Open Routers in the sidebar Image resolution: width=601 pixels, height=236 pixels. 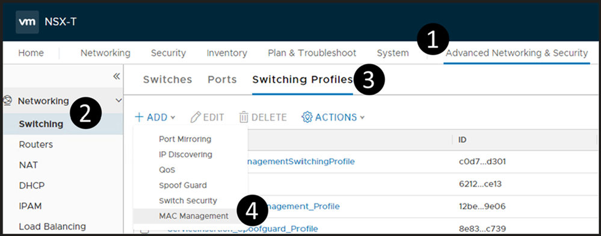pos(36,144)
